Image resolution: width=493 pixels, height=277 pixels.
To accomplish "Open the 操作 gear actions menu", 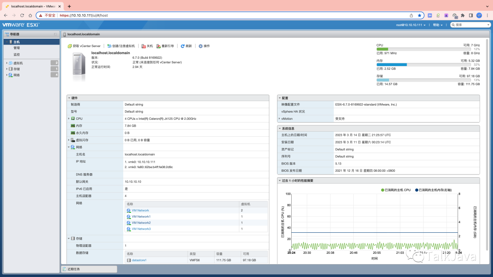I will coord(200,46).
